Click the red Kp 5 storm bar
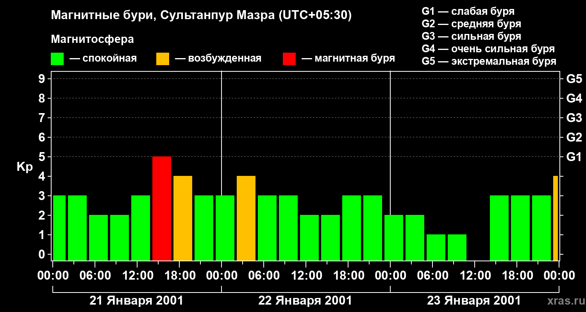586x312 pixels. [162, 208]
